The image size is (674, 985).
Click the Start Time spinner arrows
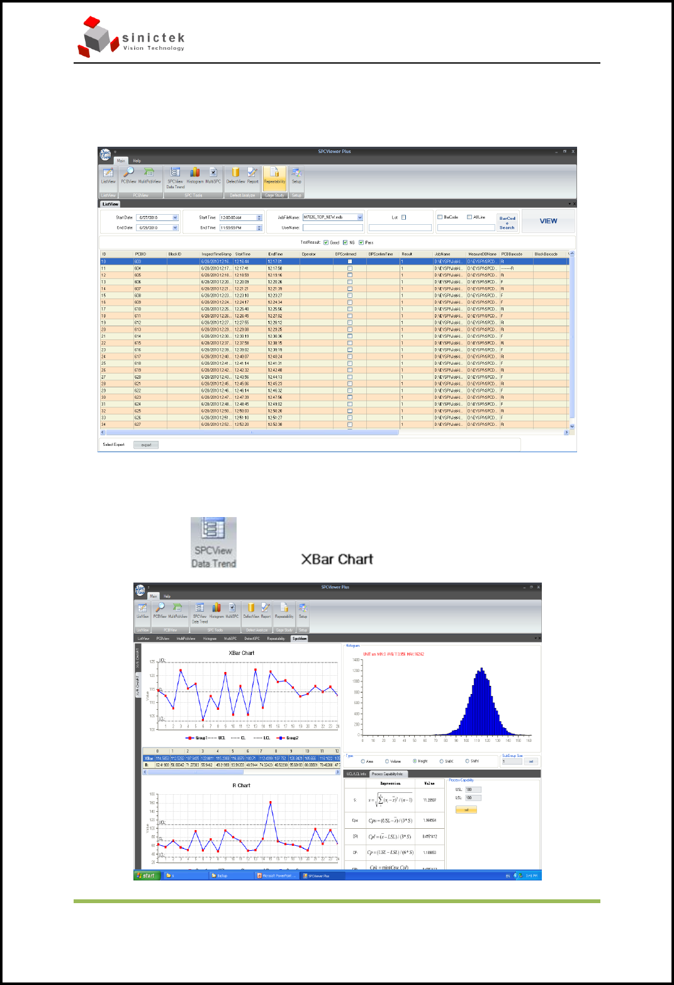259,217
